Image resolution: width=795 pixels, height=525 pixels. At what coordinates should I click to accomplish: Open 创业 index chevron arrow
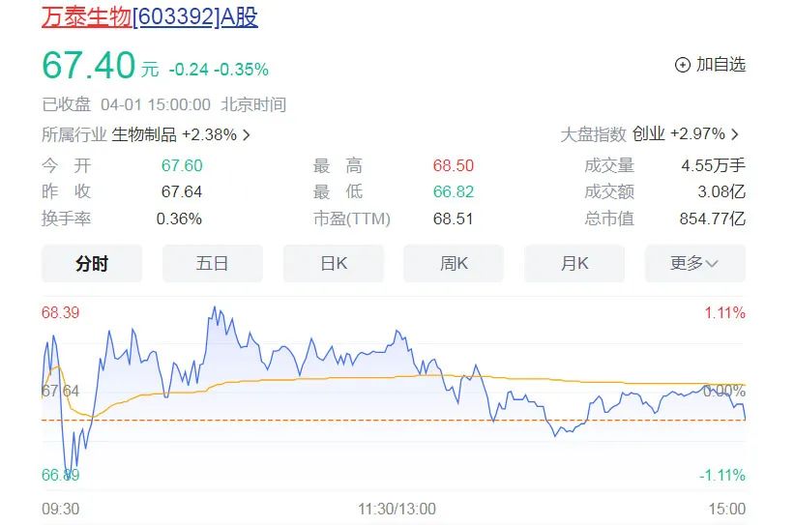pyautogui.click(x=735, y=134)
